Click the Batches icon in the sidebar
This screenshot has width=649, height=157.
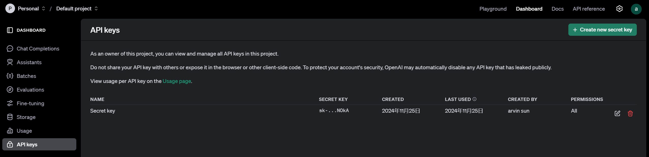coord(10,76)
